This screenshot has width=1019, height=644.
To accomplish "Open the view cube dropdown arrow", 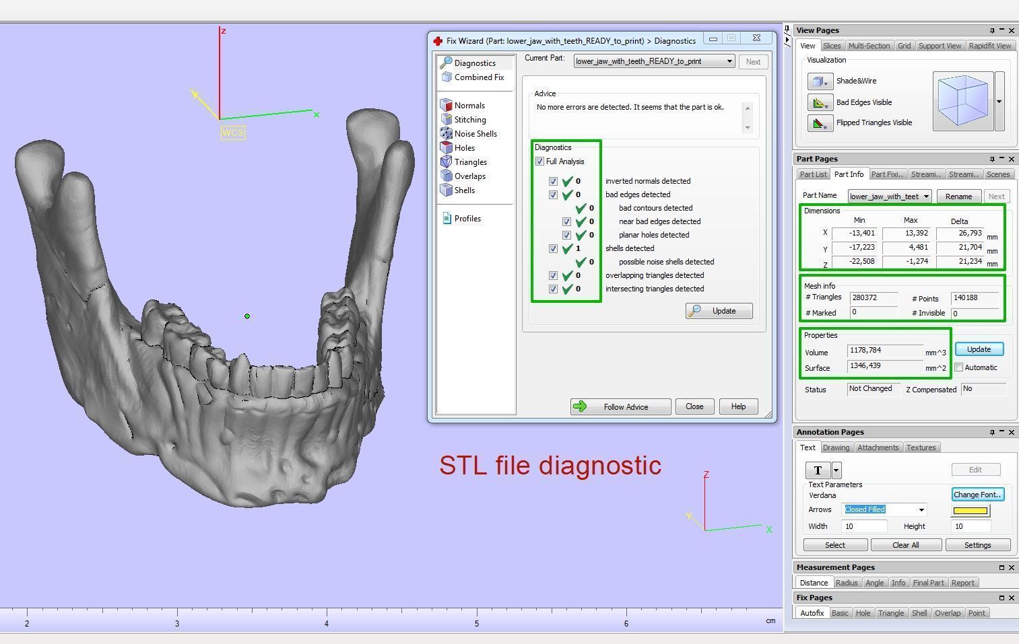I will 999,101.
